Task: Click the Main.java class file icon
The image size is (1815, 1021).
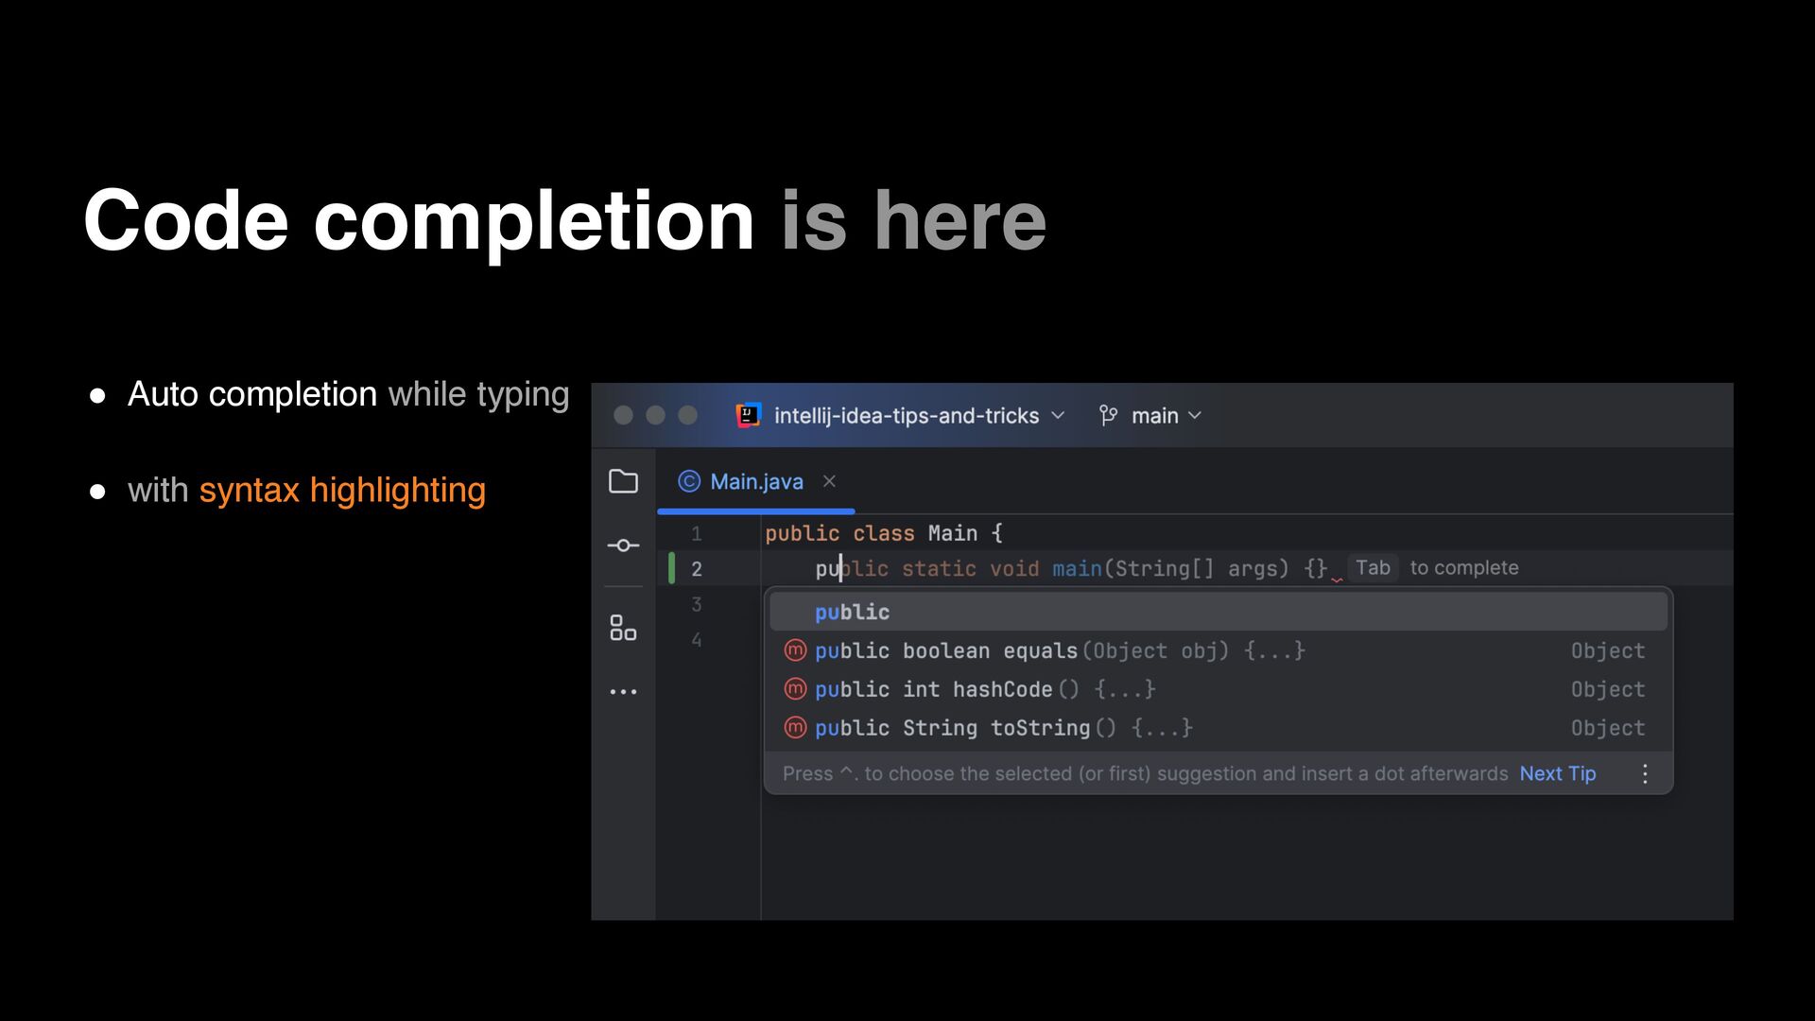Action: [x=689, y=482]
